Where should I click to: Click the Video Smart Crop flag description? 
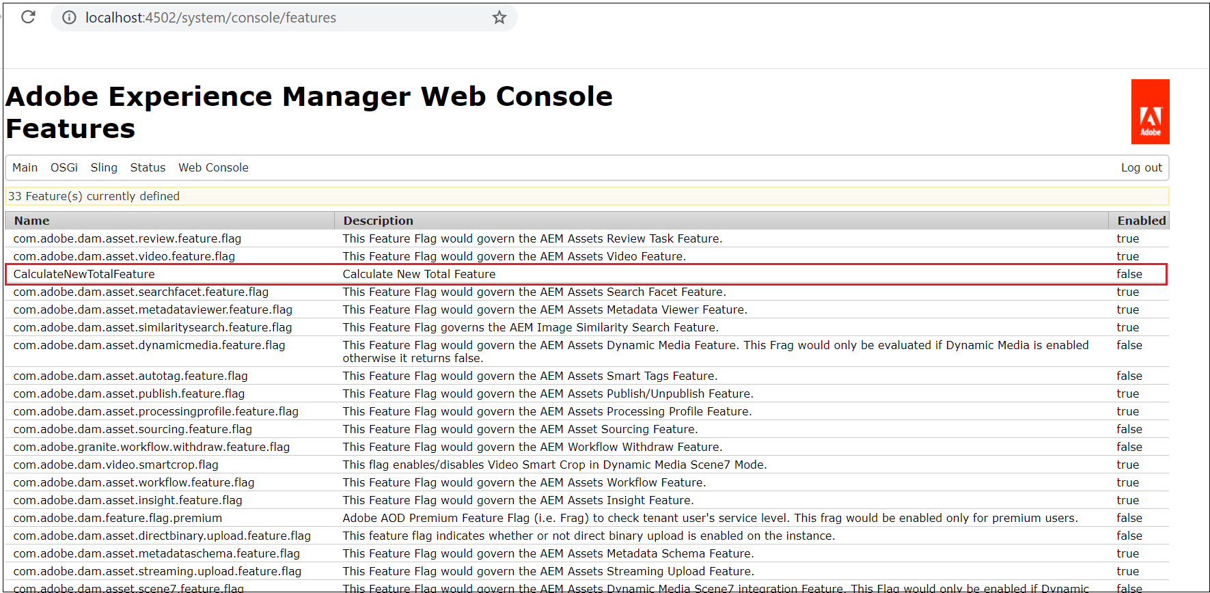pos(555,465)
